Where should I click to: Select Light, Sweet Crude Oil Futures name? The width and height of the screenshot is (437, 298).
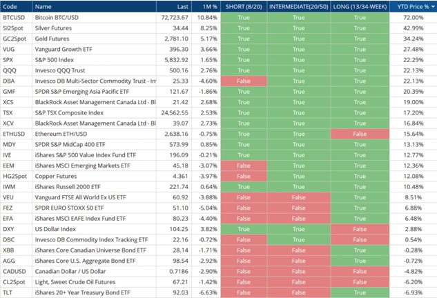(94, 282)
